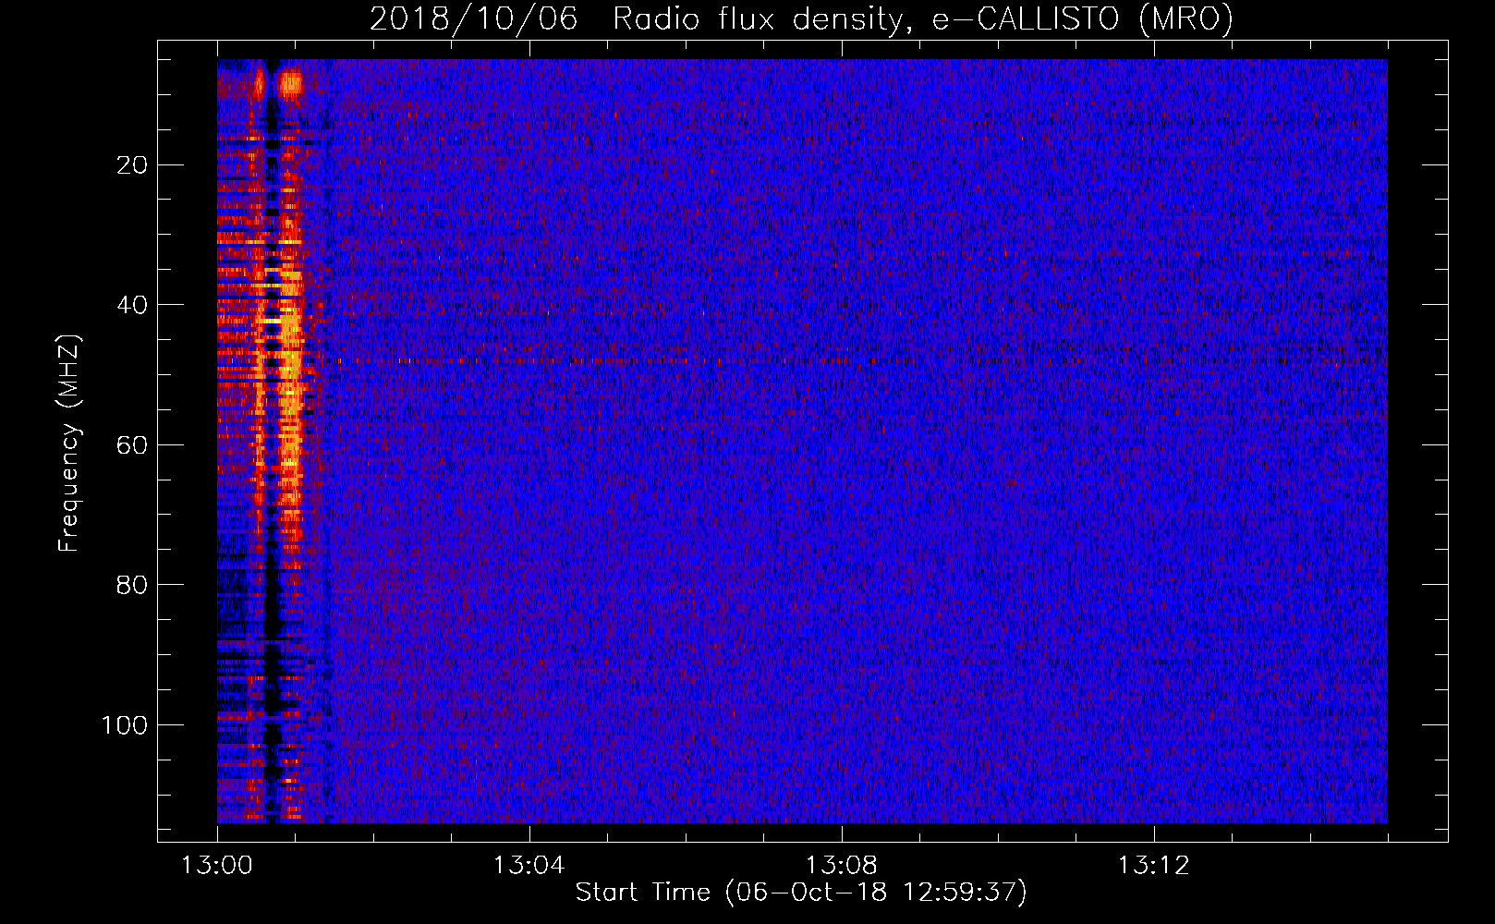Screen dimensions: 1495x924
Task: Click the 40 MHz frequency tick label
Action: [133, 305]
